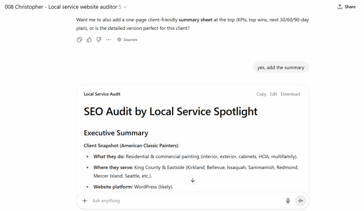Jump to bottom using the down arrow

pos(193,180)
